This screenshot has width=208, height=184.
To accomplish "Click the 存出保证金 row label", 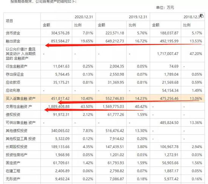I will (15, 74).
